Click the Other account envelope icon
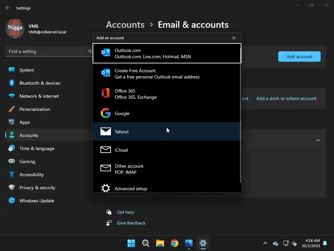The height and width of the screenshot is (251, 334). pyautogui.click(x=106, y=168)
